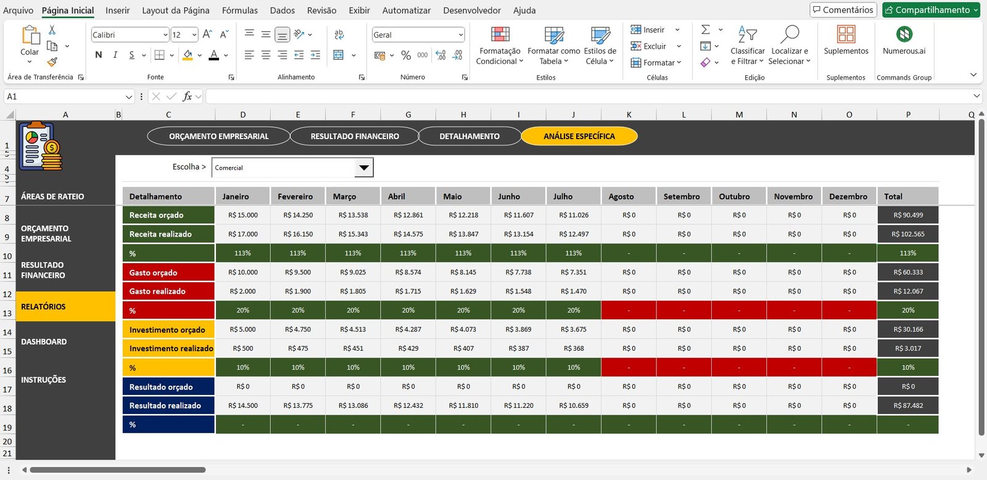
Task: Apply the yellow fill color swatch
Action: 188,55
